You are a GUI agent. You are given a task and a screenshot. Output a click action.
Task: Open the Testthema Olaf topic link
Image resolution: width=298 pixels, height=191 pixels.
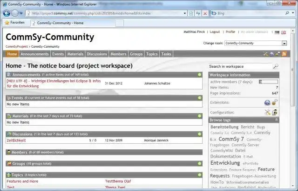(118, 181)
